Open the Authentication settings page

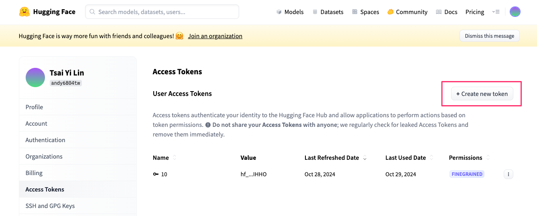coord(45,140)
